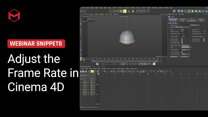Select the Live Selection tool in top toolbar

110,11
